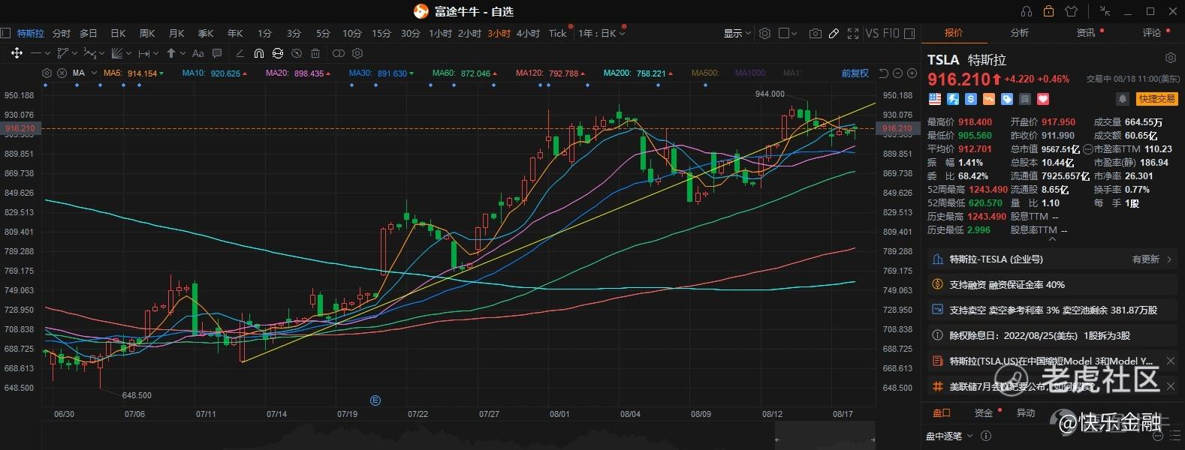Select the up arrow marker tool
Image resolution: width=1185 pixels, height=450 pixels.
pos(171,53)
